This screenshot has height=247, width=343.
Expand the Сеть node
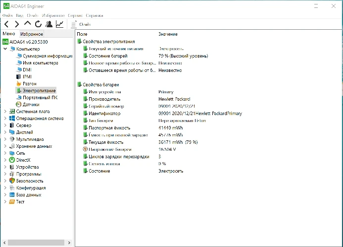pos(5,153)
